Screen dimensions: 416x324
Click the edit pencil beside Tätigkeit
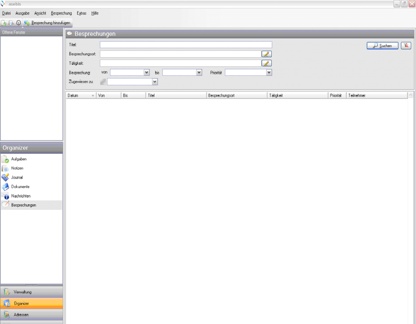[x=266, y=63]
